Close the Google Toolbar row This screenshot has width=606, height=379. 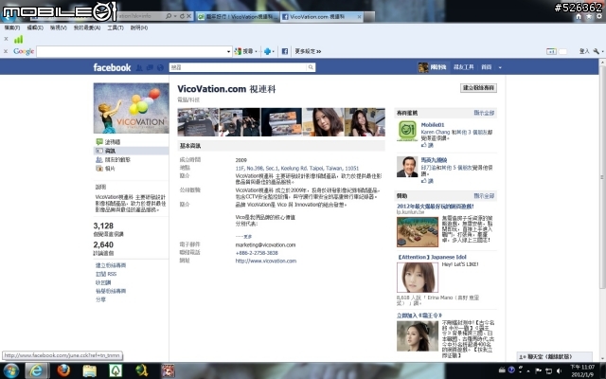[6, 51]
